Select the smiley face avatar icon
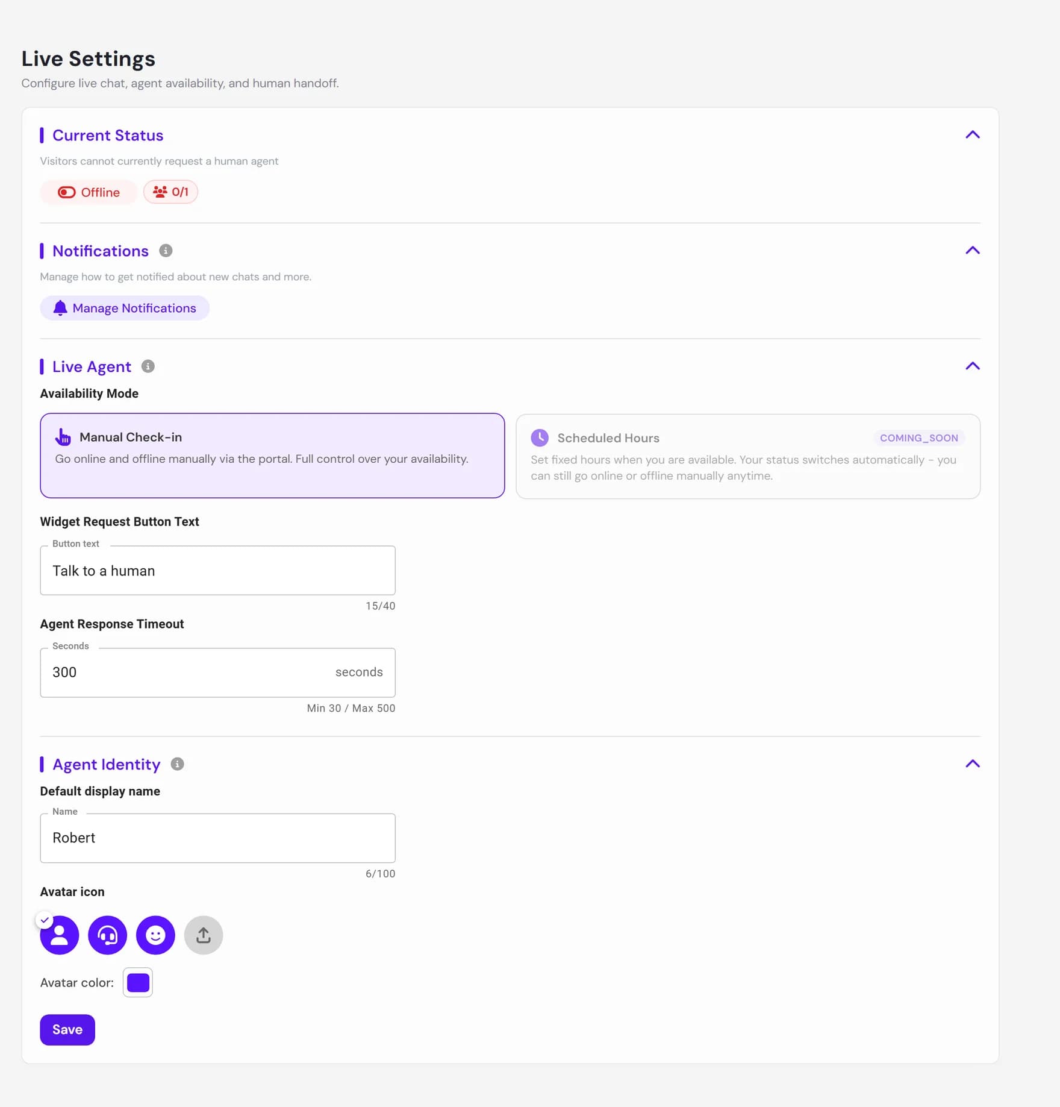The height and width of the screenshot is (1107, 1060). point(155,935)
